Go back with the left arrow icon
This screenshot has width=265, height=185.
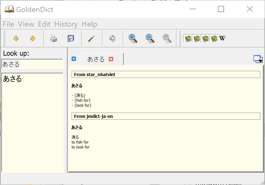click(16, 38)
